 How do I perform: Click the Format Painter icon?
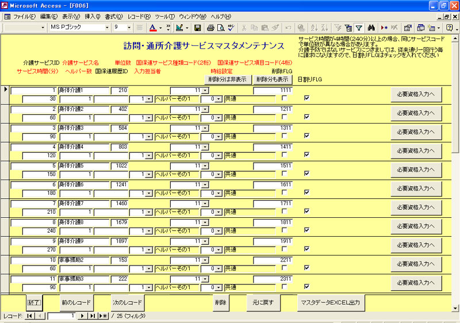[x=275, y=28]
